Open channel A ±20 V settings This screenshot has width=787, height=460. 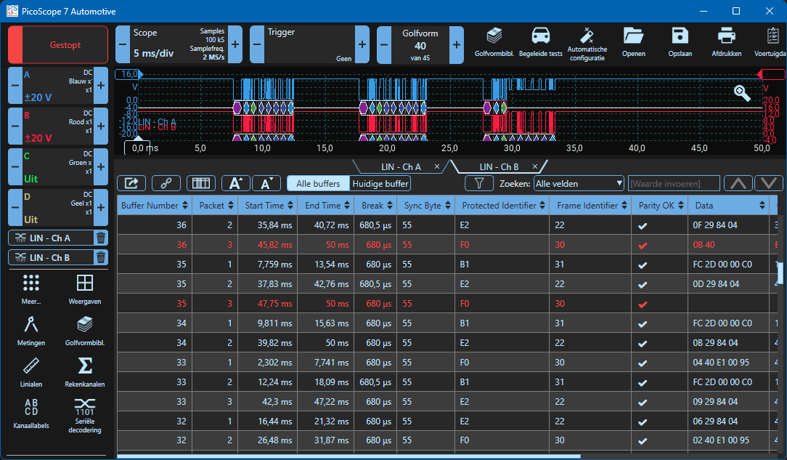pos(57,87)
